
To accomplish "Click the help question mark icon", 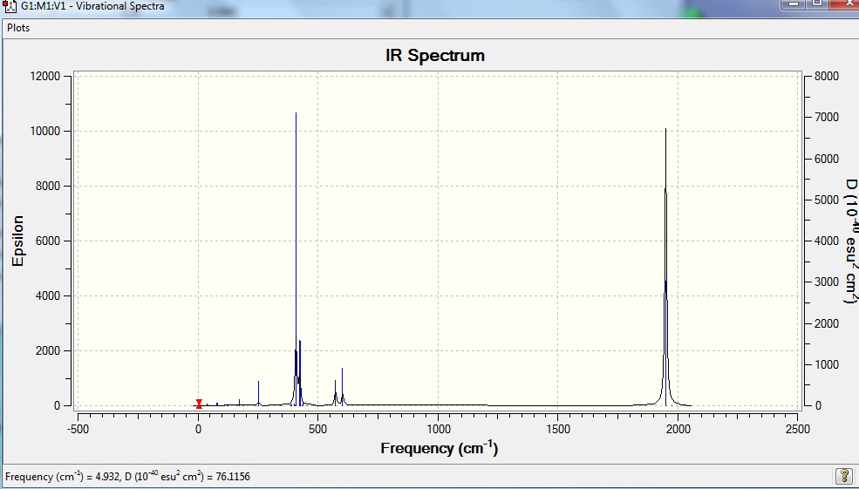I will [843, 475].
